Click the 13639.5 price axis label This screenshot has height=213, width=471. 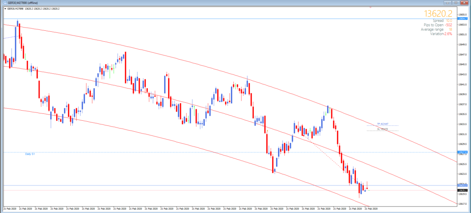462,94
